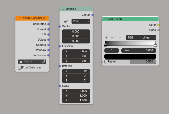Click the UV output socket

pos(49,35)
